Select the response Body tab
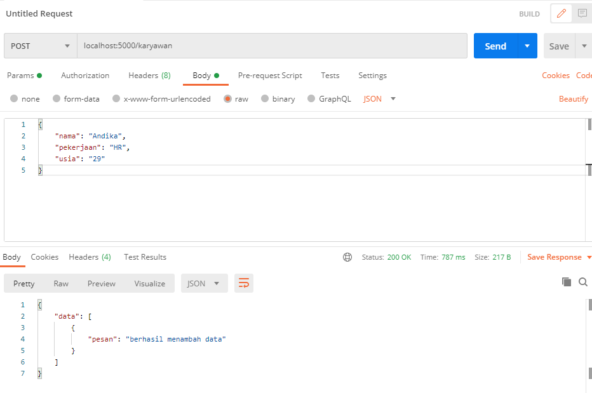This screenshot has height=393, width=592. [x=11, y=257]
